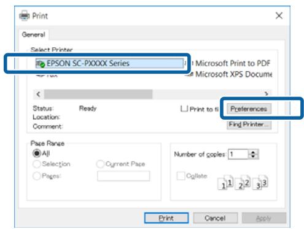The height and width of the screenshot is (229, 304).
Task: Click the printer icon in title bar
Action: 25,15
